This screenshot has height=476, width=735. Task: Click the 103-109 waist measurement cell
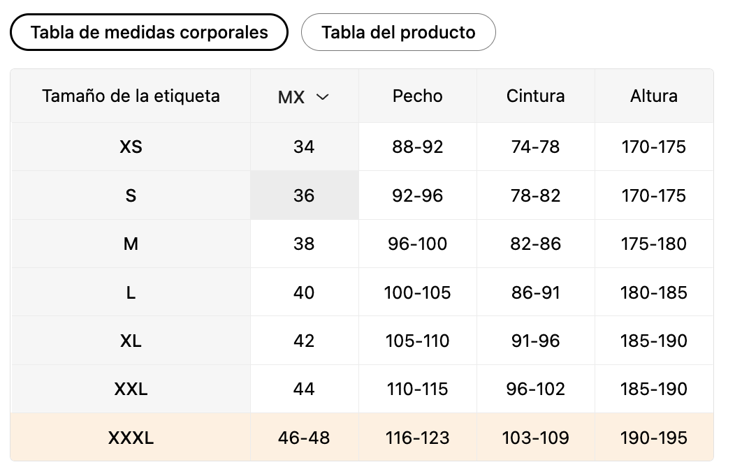pos(536,438)
